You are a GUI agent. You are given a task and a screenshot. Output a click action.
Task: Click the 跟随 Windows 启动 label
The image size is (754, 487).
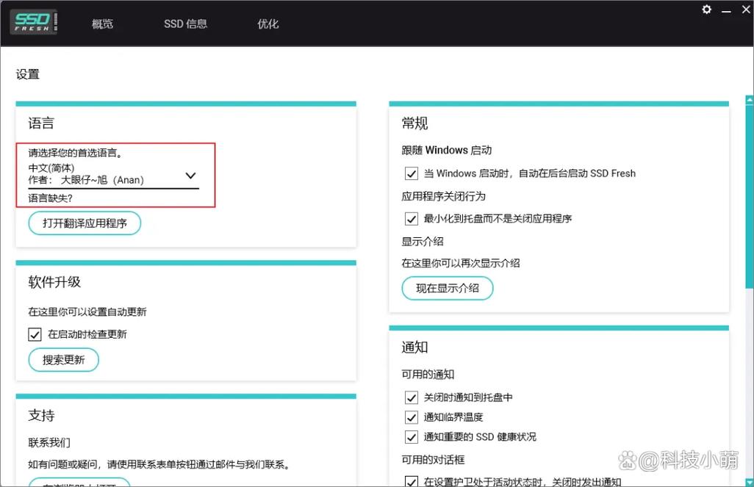tap(446, 150)
